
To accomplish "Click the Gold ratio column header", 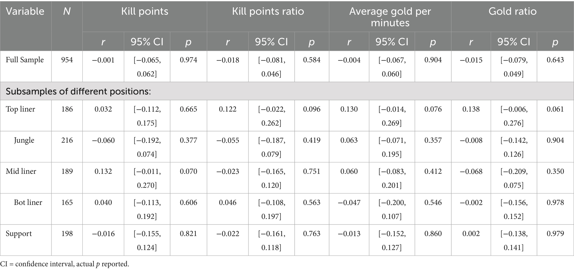I will coord(513,11).
